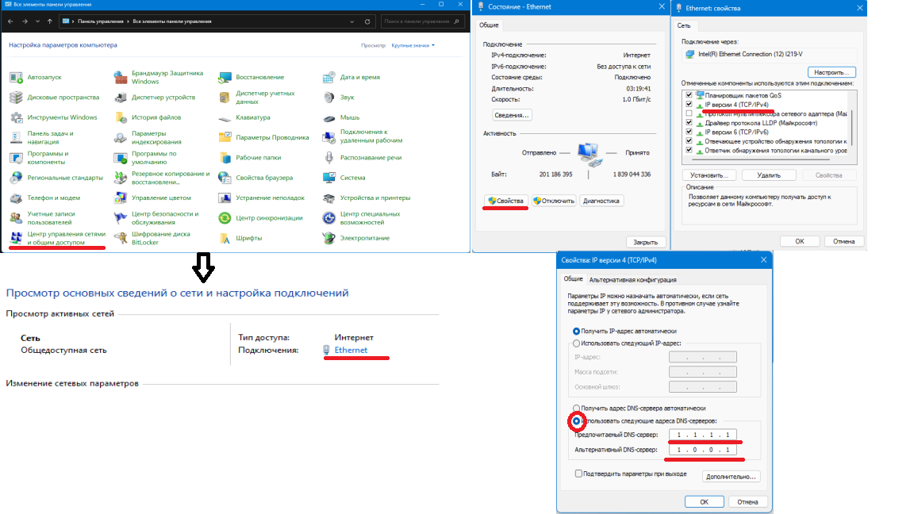
Task: Open the Брандмауэр Защитника Windows icon
Action: [x=121, y=77]
